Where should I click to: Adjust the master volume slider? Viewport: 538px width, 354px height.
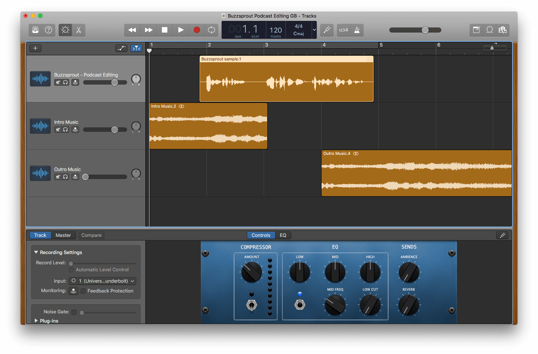coord(425,30)
